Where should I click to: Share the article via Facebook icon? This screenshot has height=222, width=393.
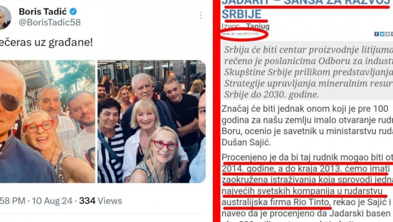(x=377, y=34)
